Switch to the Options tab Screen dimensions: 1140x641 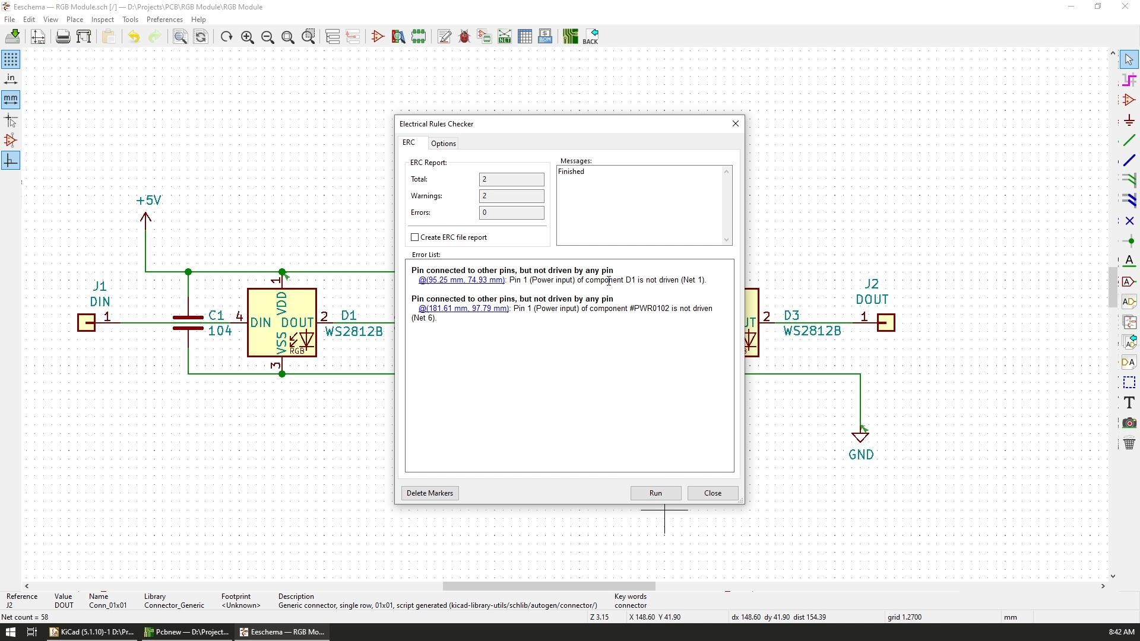[443, 143]
